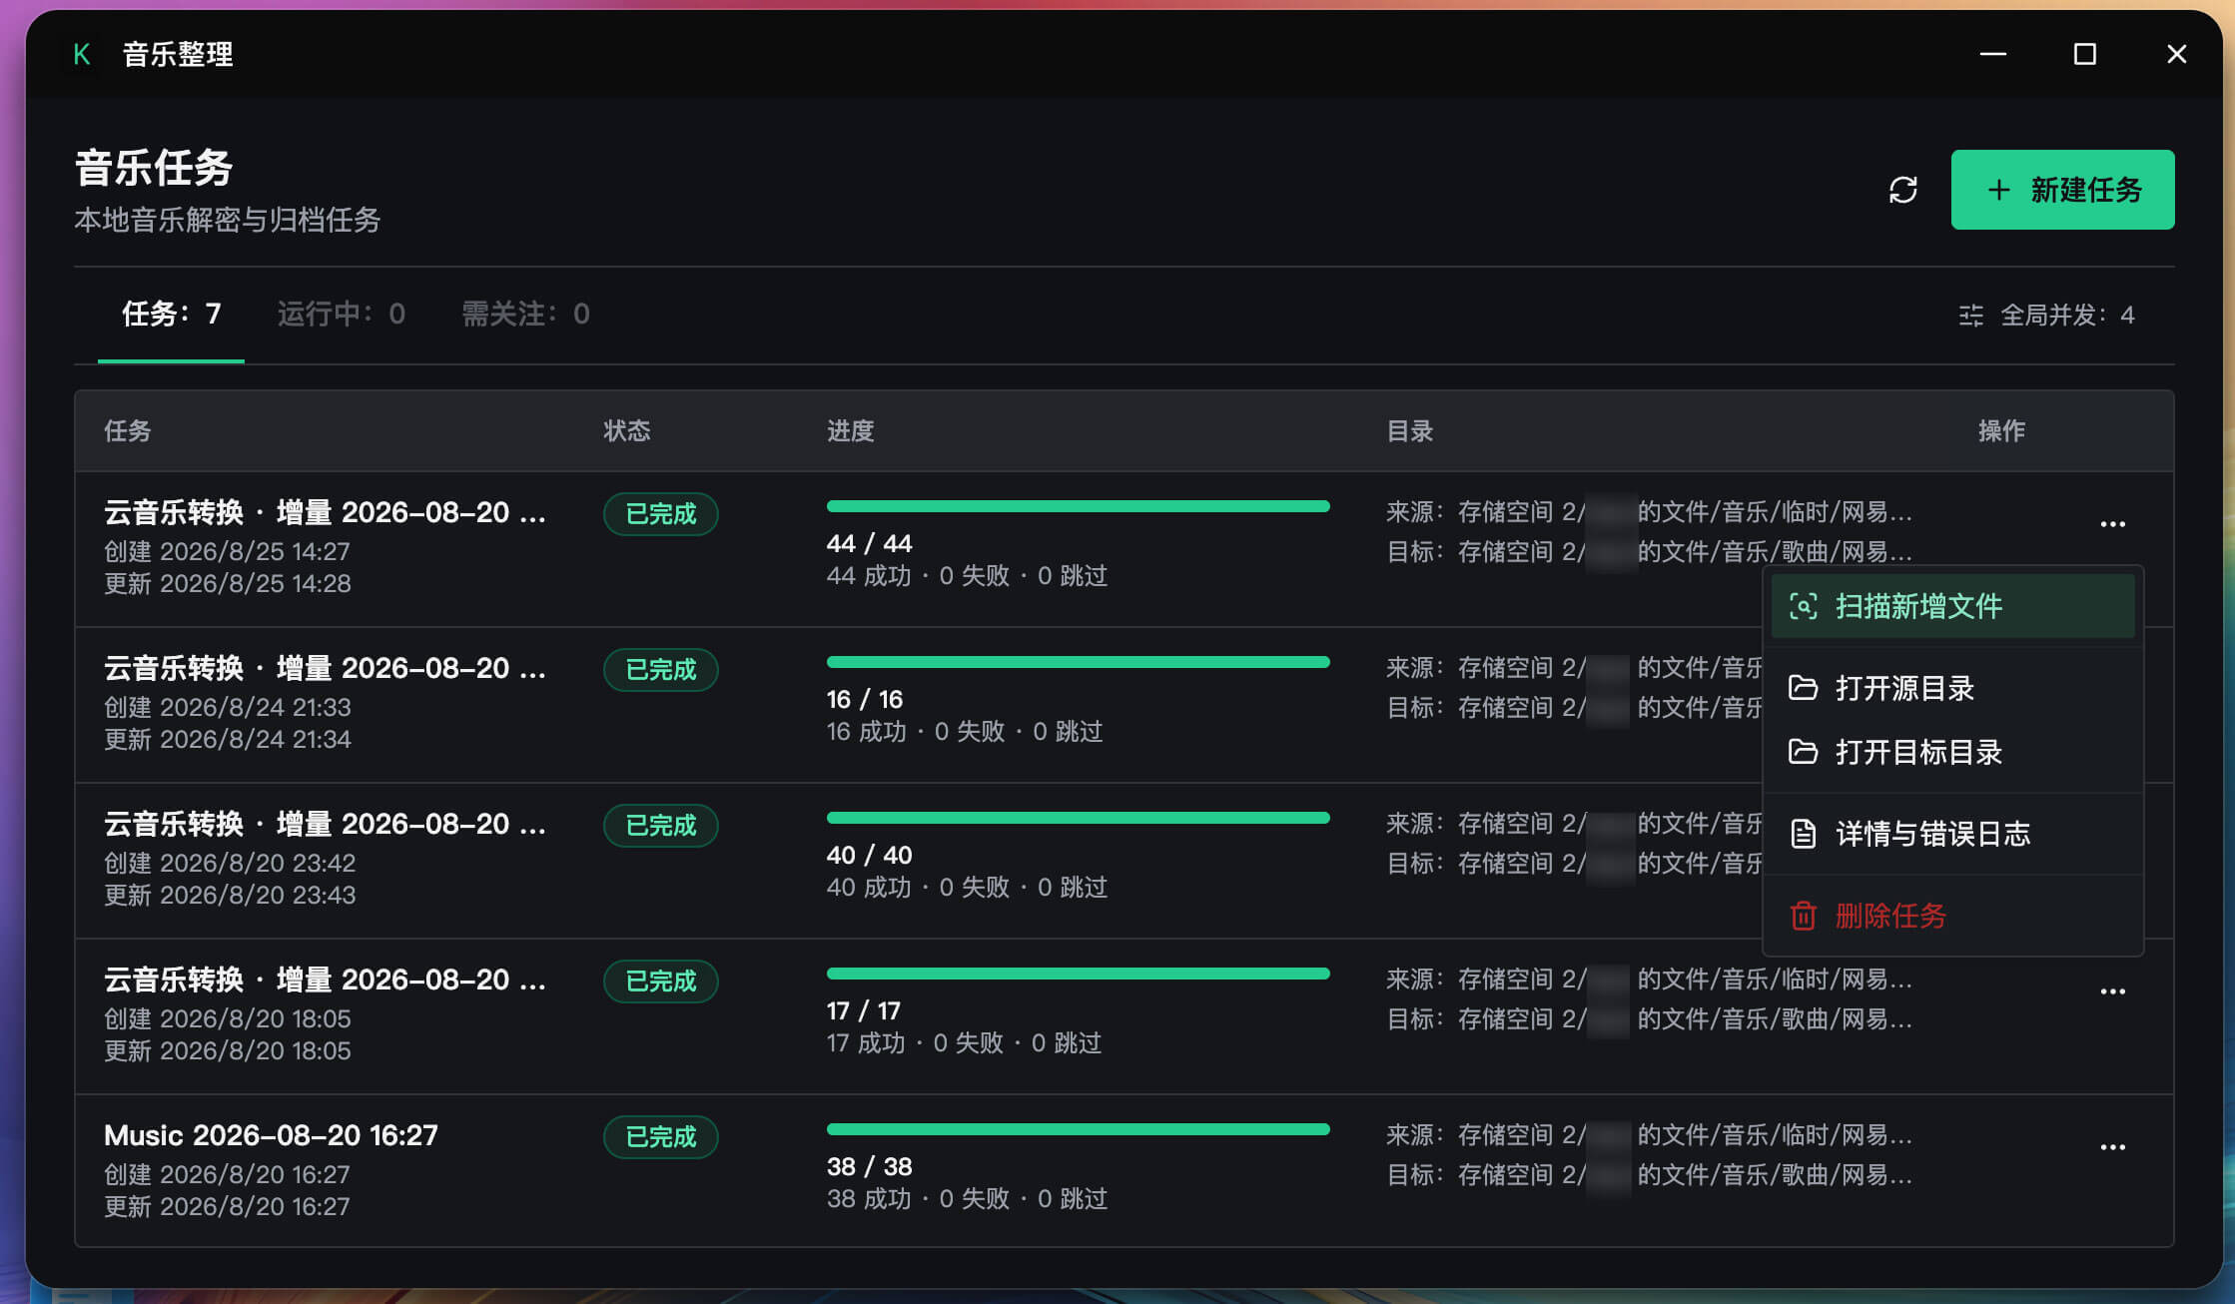Click the refresh task list icon
This screenshot has height=1304, width=2235.
coord(1903,190)
